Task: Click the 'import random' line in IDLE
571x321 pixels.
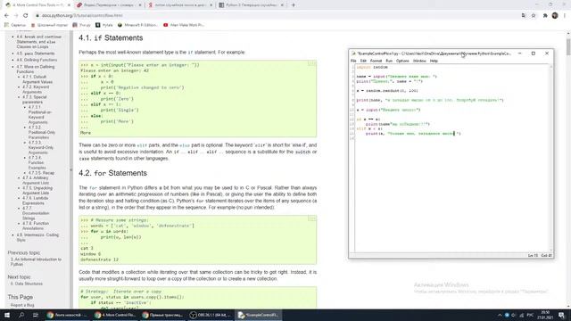Action: pos(372,68)
